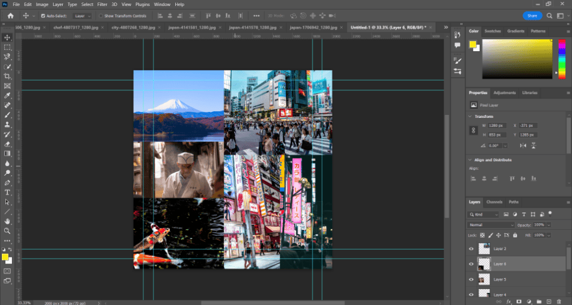Open the Adjustments panel tab
The width and height of the screenshot is (572, 305).
pos(505,93)
